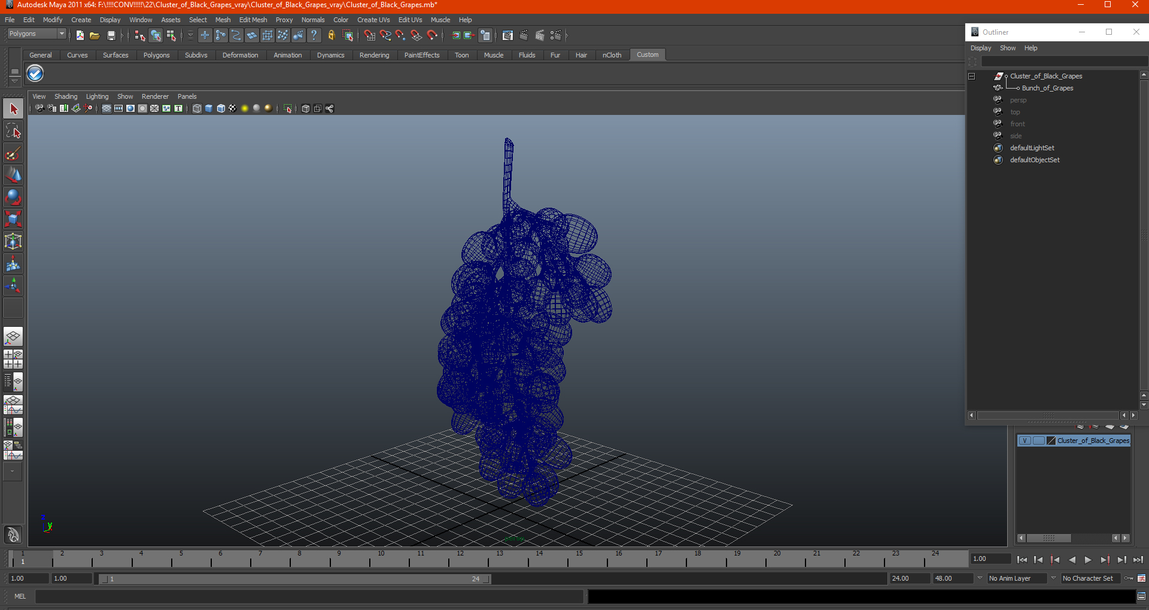Switch to four view layout
This screenshot has height=610, width=1149.
click(13, 359)
